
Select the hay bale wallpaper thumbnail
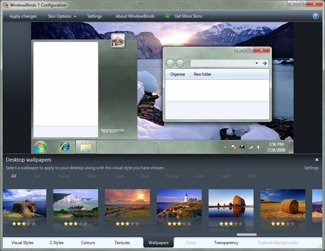pos(283,203)
